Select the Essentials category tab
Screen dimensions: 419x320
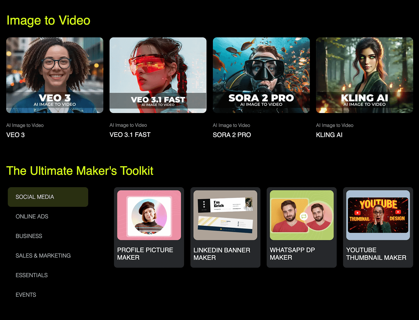click(32, 275)
